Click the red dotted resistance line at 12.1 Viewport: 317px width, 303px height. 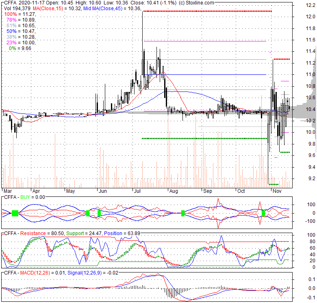(208, 11)
